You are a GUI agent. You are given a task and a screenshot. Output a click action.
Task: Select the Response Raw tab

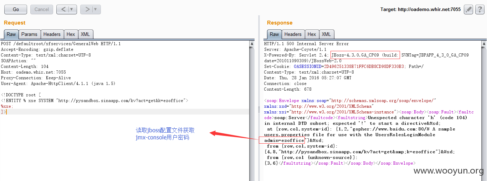point(275,34)
